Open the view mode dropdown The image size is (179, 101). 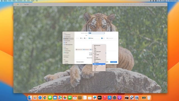[x=81, y=38]
